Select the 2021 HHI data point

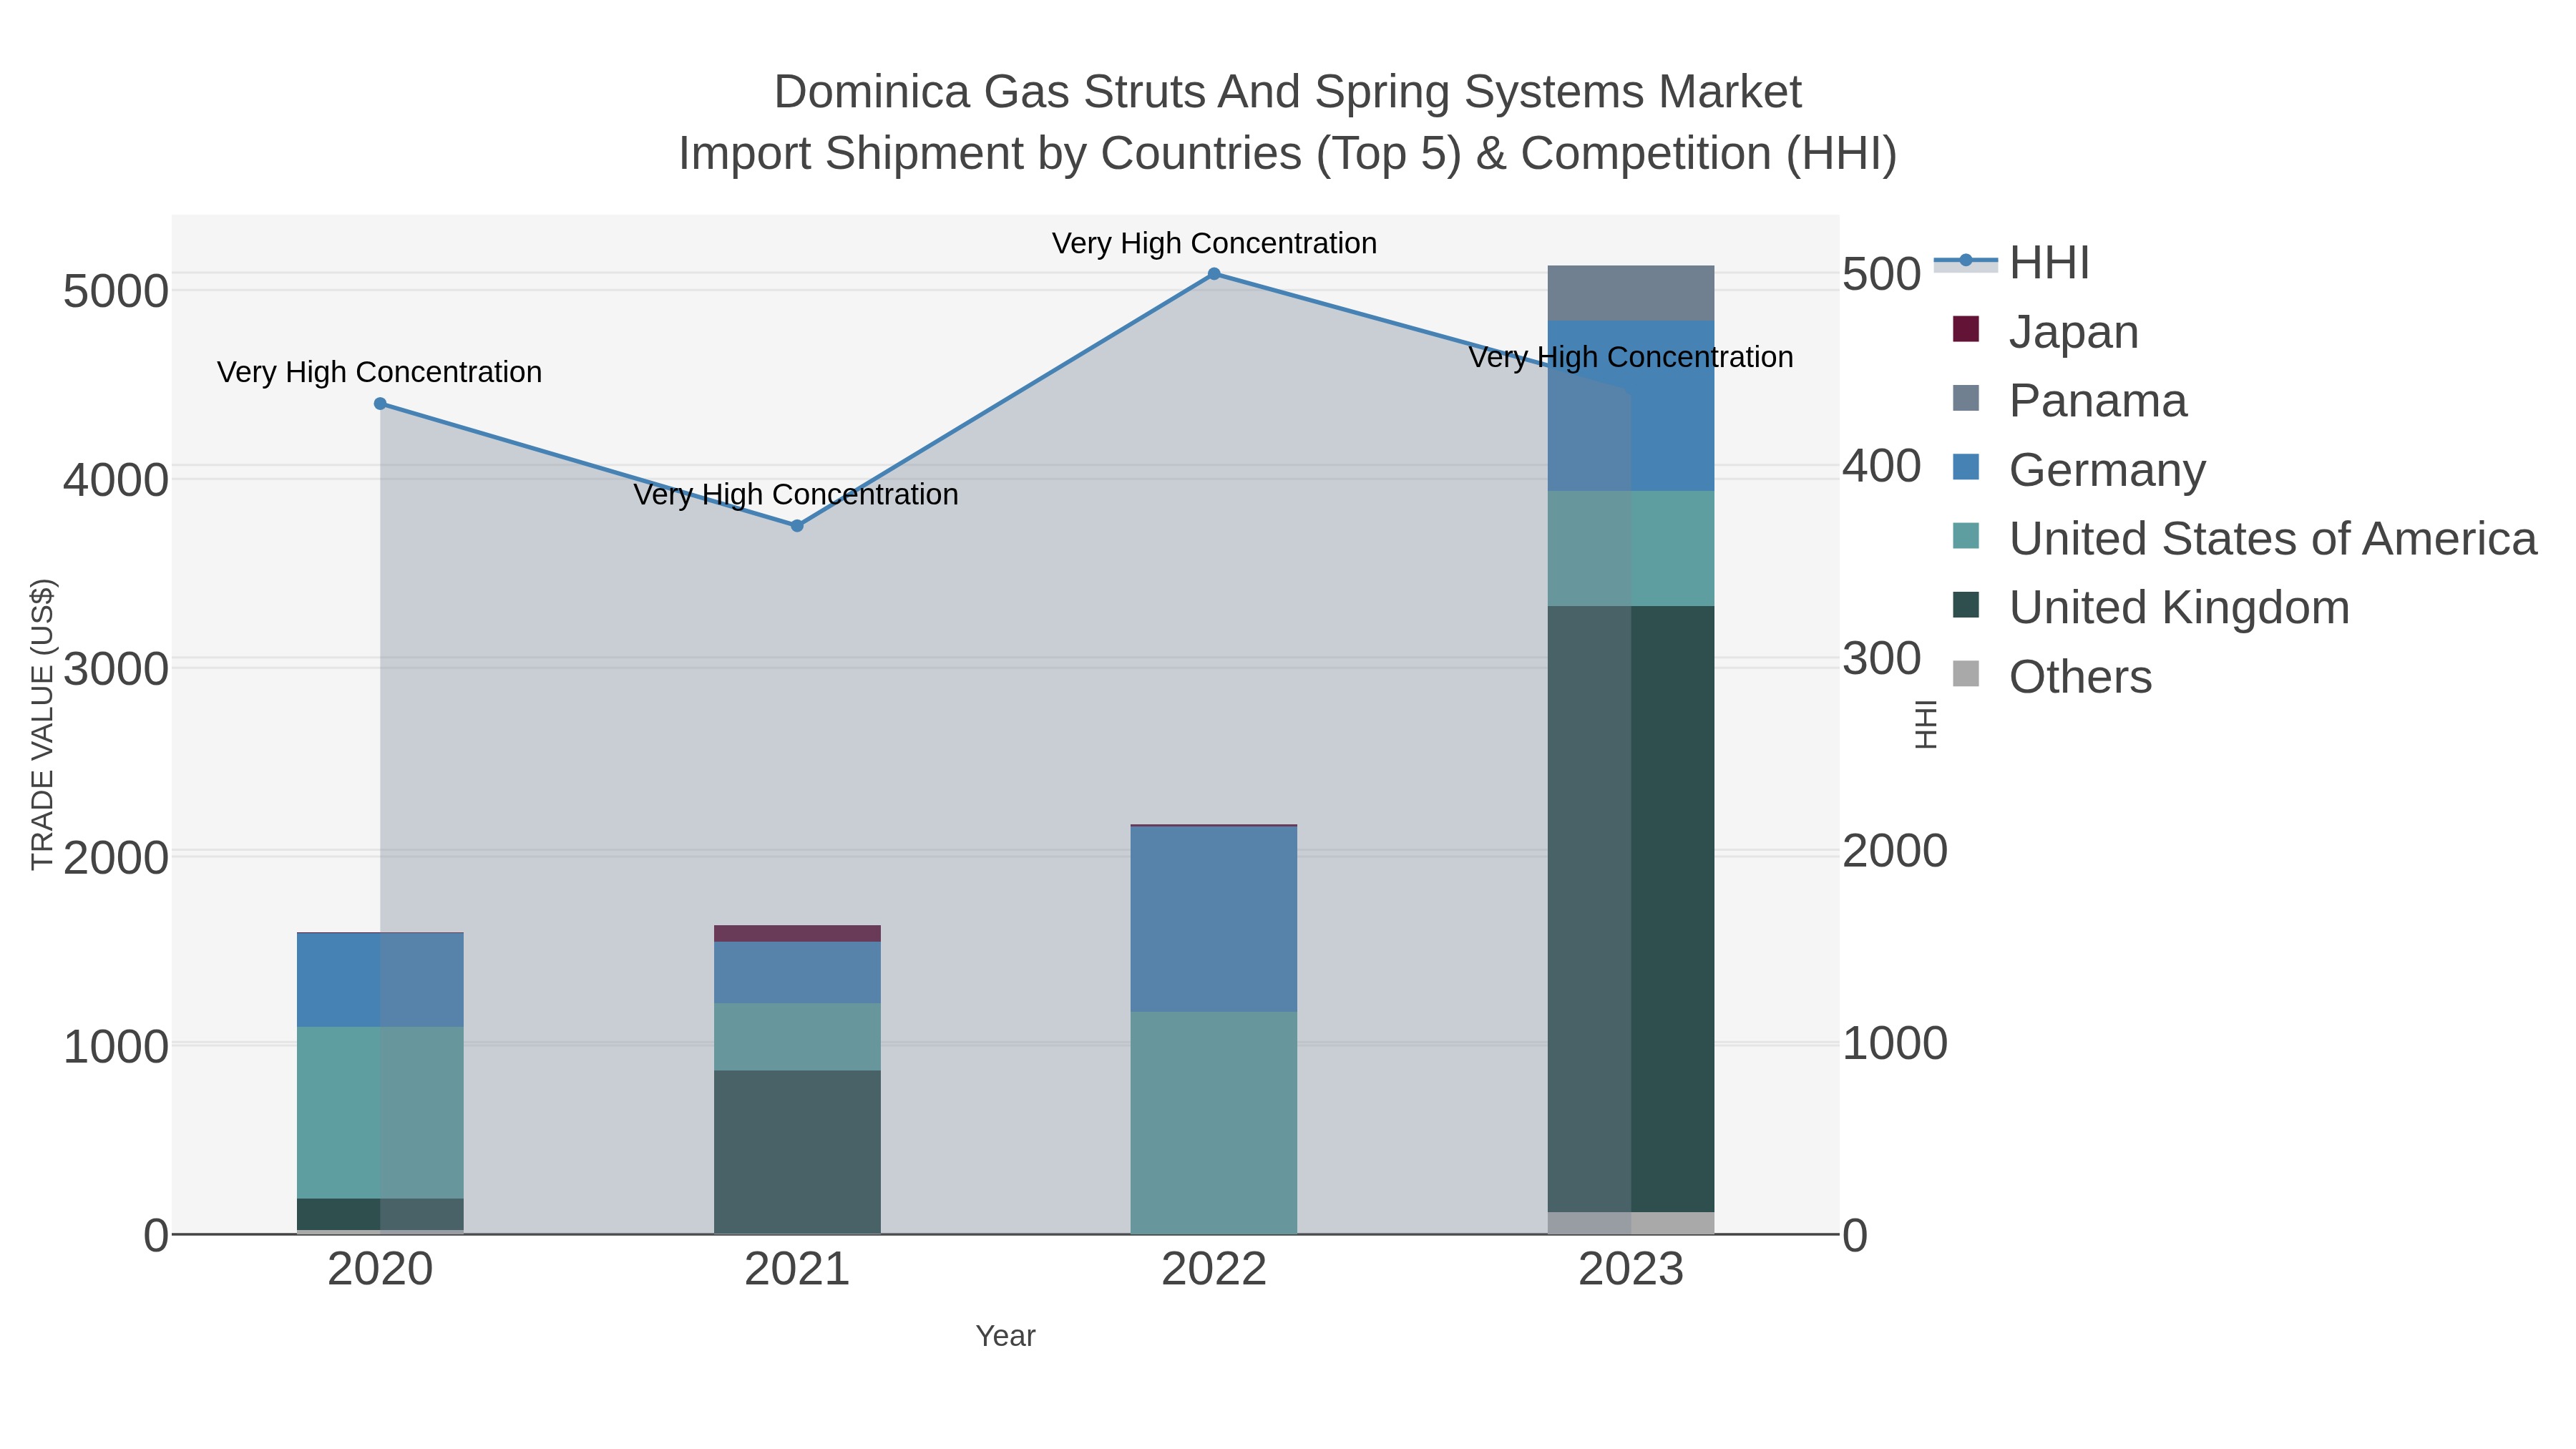point(797,526)
